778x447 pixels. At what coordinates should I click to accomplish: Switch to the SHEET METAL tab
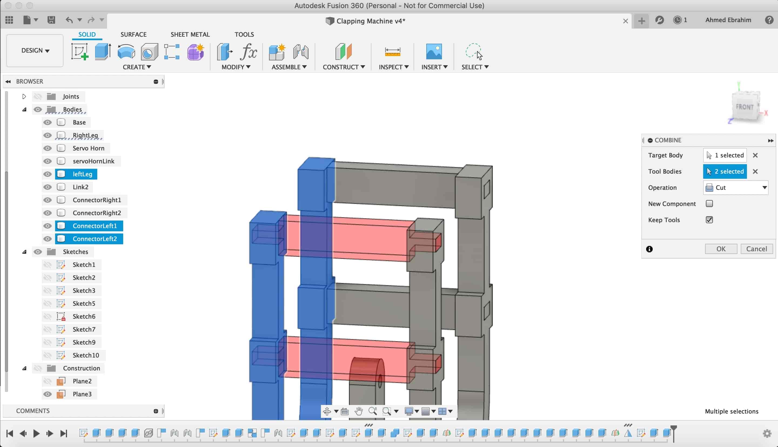pyautogui.click(x=190, y=35)
